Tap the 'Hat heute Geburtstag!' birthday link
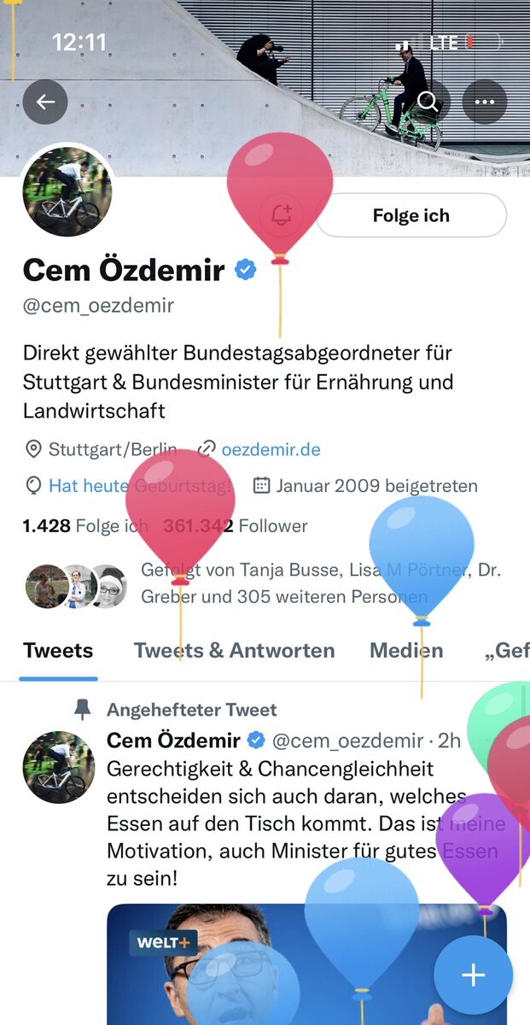 (x=140, y=486)
